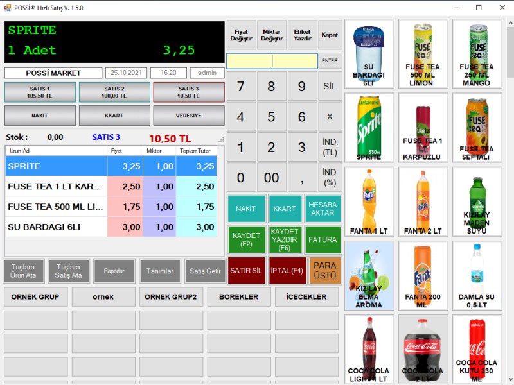Open Tuşlara Satış Ata
The image size is (514, 385).
69,271
